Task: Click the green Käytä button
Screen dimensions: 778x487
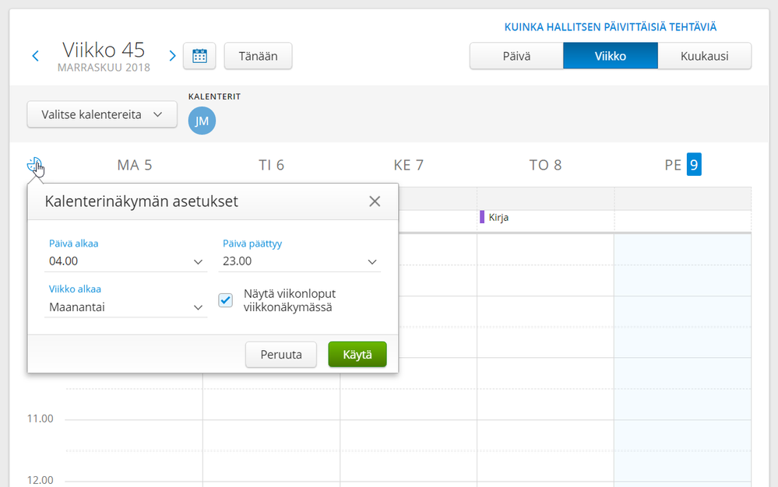Action: tap(357, 355)
